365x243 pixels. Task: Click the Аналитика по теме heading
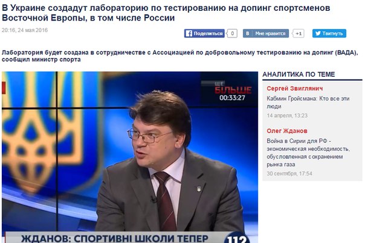[299, 74]
